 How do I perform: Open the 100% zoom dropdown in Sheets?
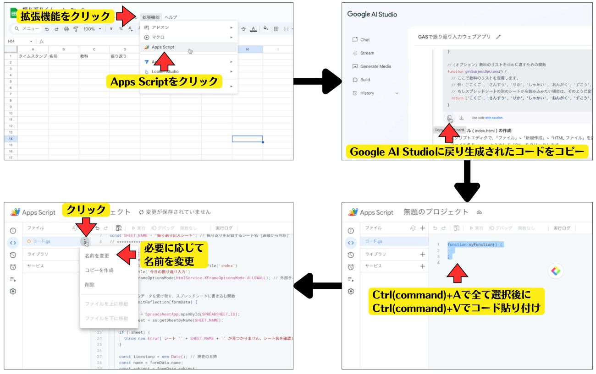pos(92,29)
